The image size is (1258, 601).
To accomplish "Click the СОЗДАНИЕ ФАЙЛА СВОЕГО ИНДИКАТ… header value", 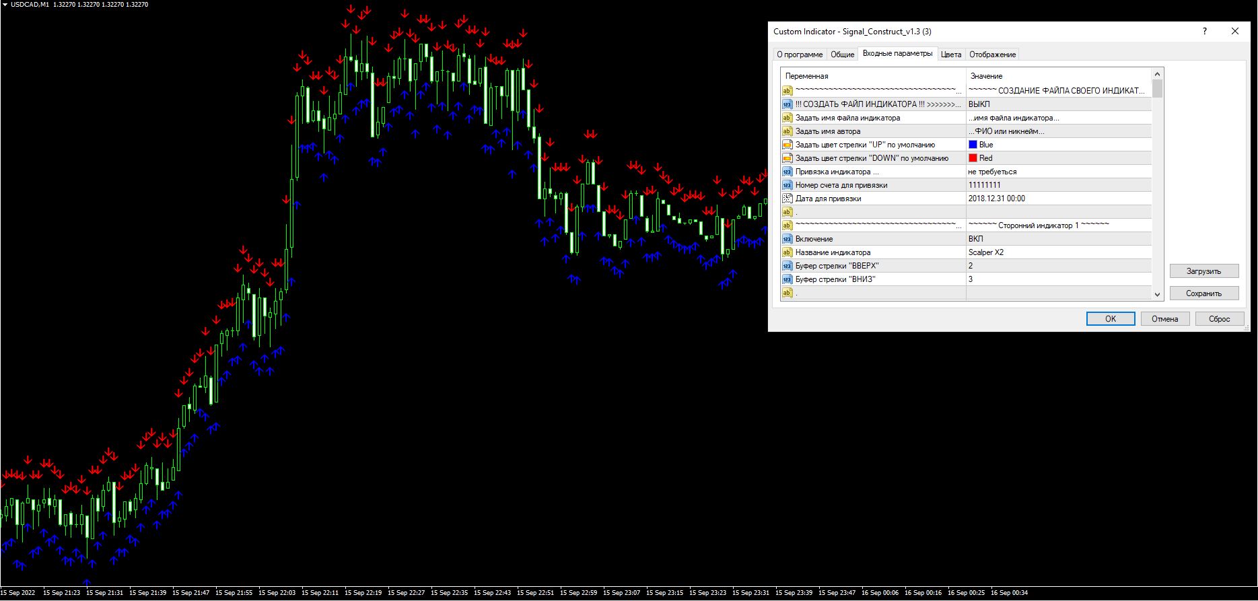I will click(1057, 91).
